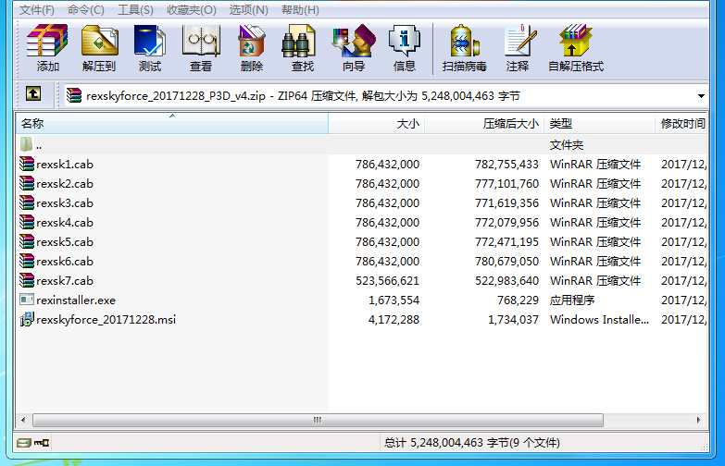Open the 帮助(H) menu
Image resolution: width=725 pixels, height=466 pixels.
tap(300, 9)
